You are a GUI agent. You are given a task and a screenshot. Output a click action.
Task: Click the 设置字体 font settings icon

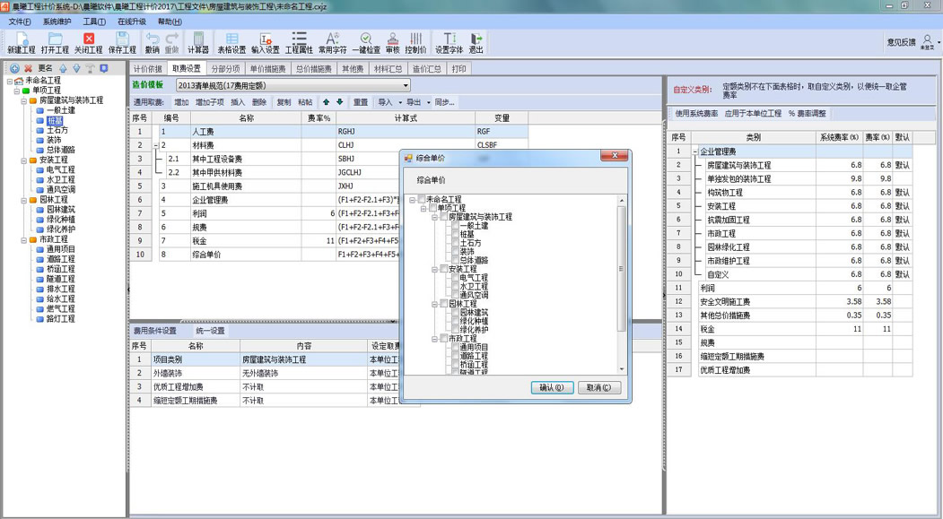click(449, 43)
